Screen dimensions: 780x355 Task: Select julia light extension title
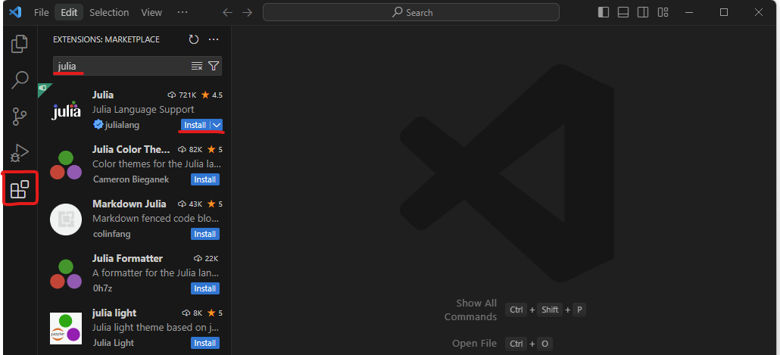pyautogui.click(x=114, y=313)
